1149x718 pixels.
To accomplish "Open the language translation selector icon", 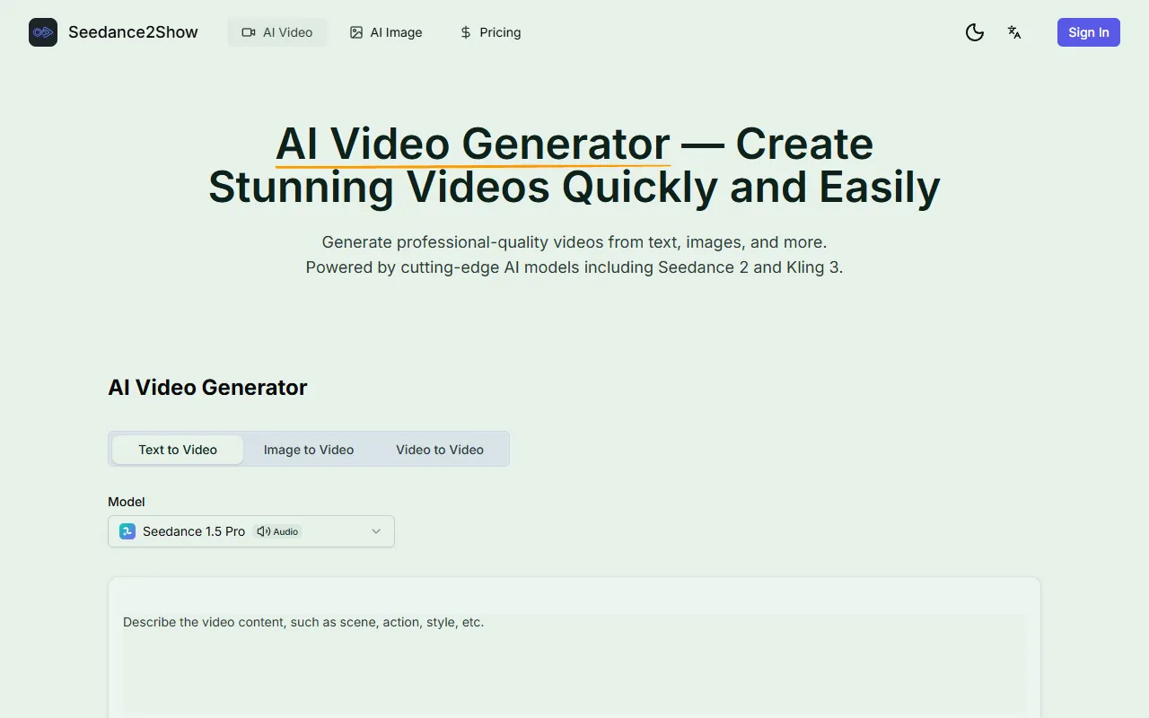I will pyautogui.click(x=1014, y=32).
